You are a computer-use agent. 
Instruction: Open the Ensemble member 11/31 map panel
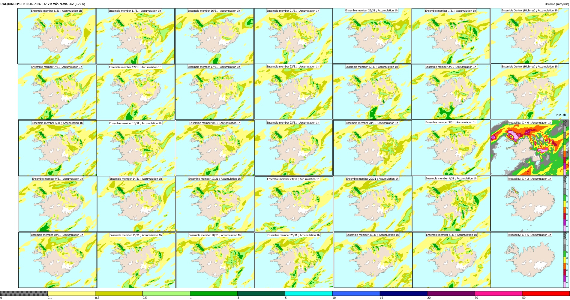click(135, 36)
